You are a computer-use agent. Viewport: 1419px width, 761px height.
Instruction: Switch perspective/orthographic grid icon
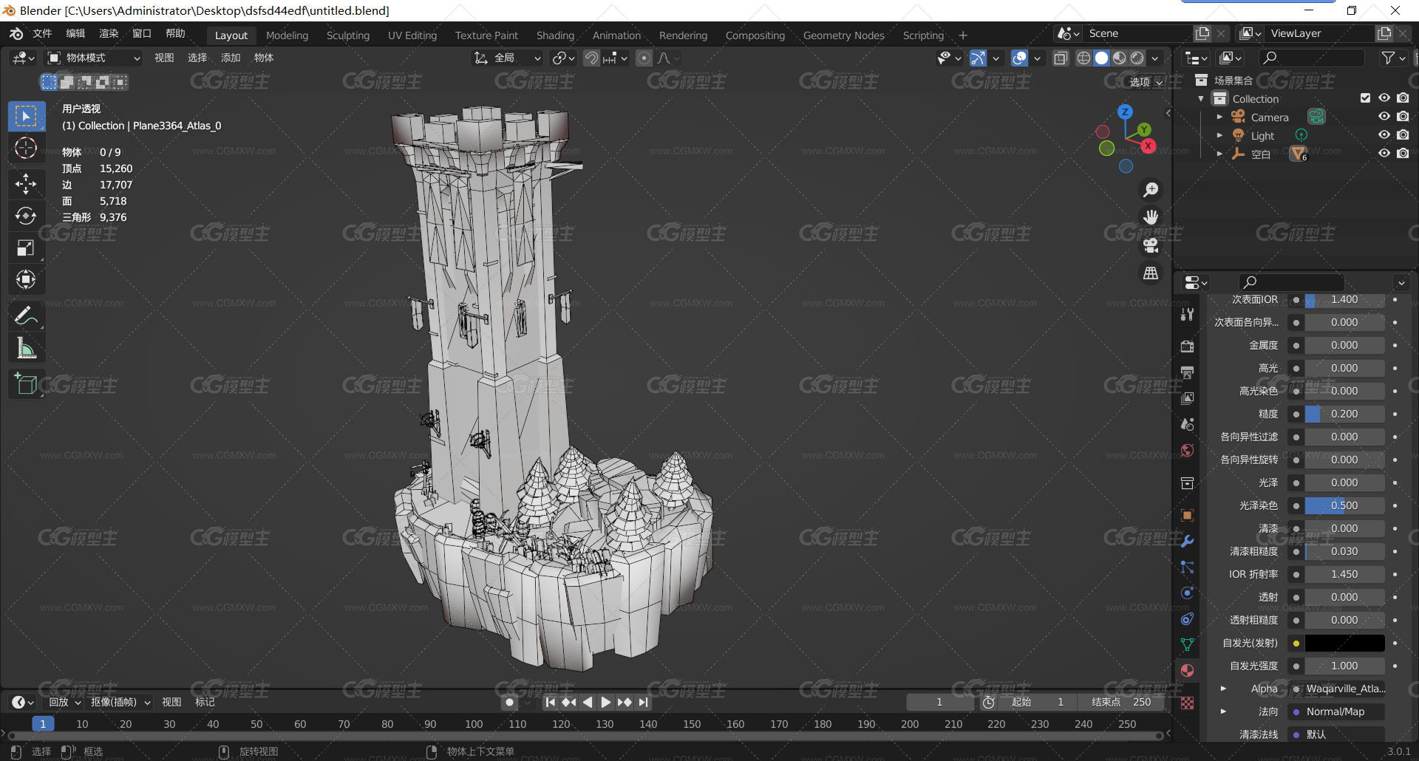coord(1151,273)
